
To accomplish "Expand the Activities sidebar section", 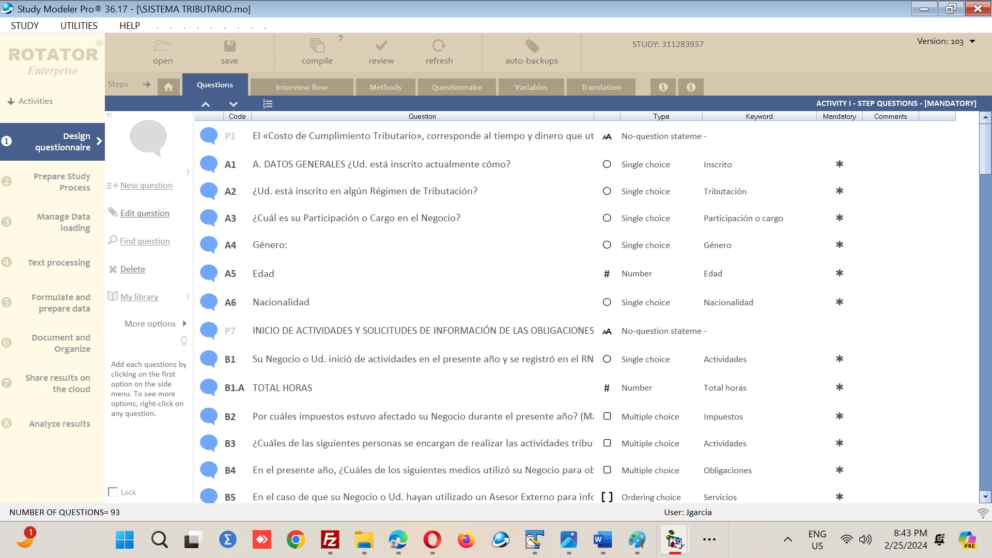I will 30,101.
